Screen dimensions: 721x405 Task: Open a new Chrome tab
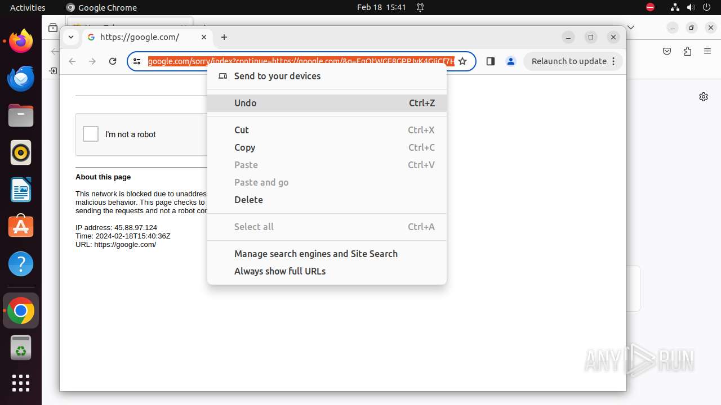224,37
